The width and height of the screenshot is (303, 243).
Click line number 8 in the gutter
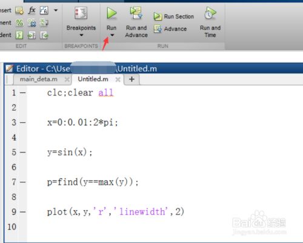[x=14, y=197]
